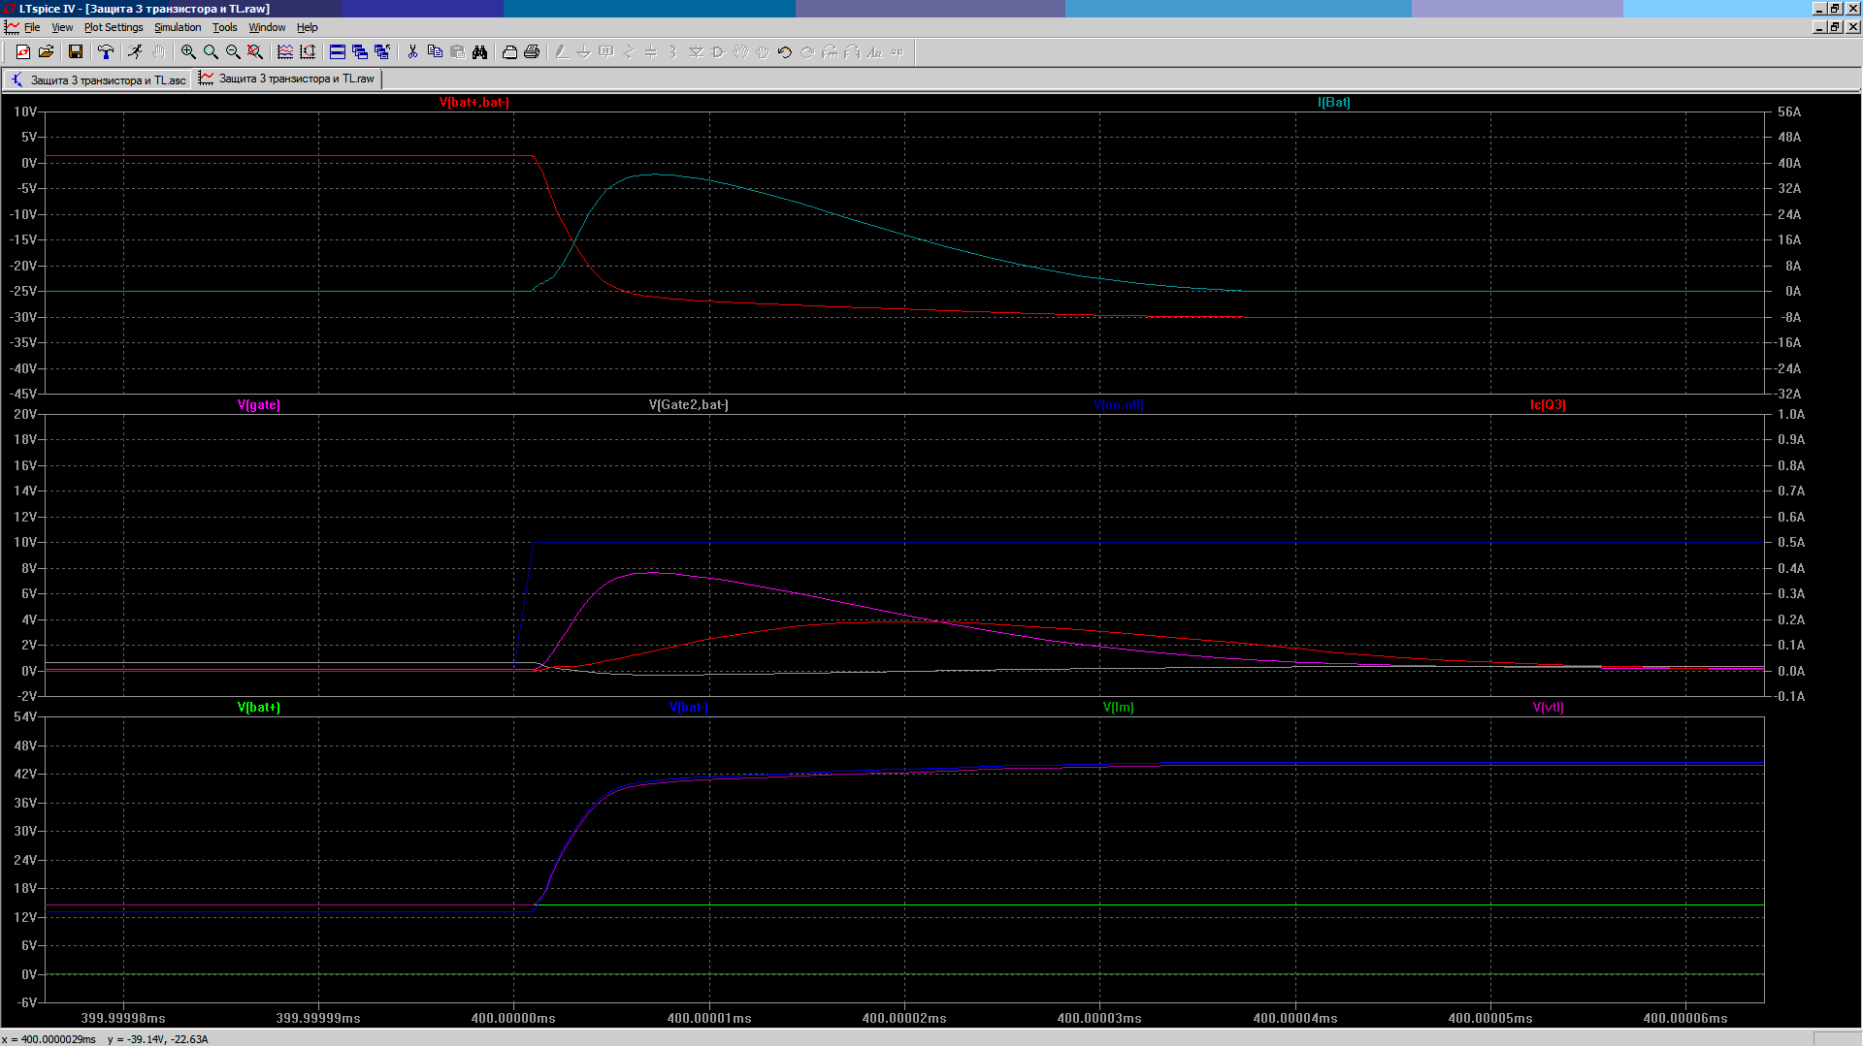Click the Rotate toolbar icon

point(830,52)
